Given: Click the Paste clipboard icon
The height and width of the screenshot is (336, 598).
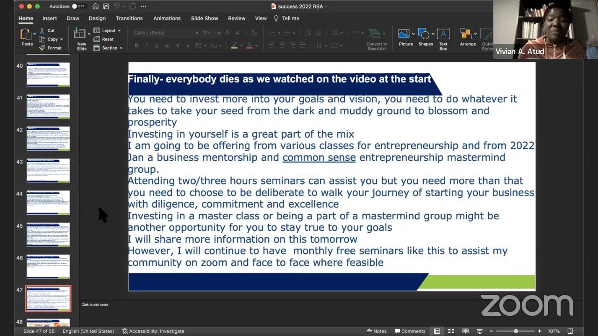Looking at the screenshot, I should coord(26,35).
